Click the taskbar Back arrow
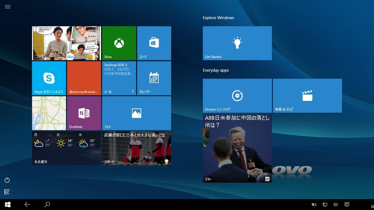 (27, 204)
